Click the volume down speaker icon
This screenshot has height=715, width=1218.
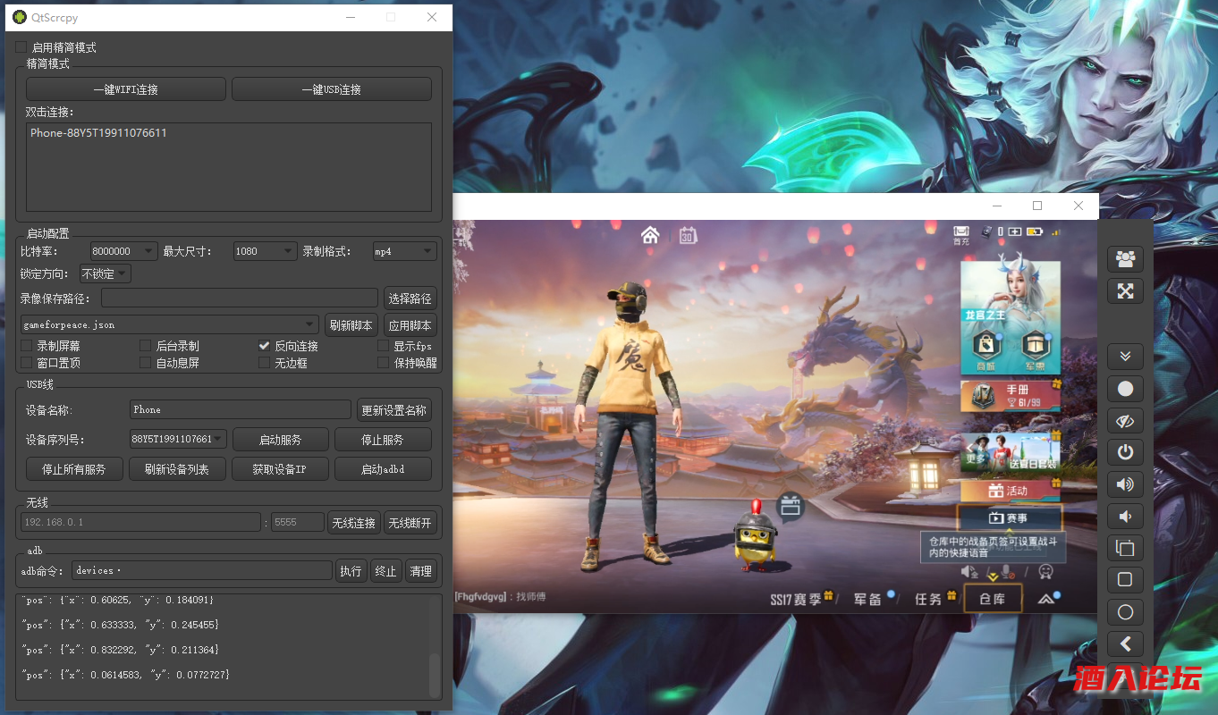[1125, 517]
